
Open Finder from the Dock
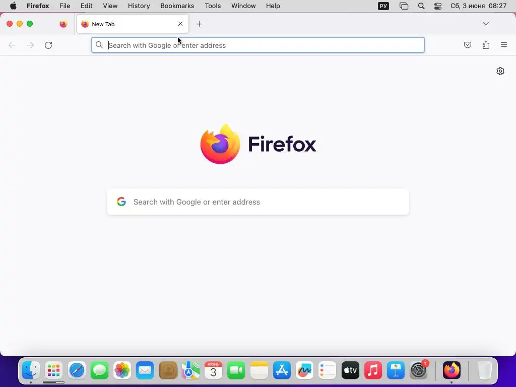31,370
